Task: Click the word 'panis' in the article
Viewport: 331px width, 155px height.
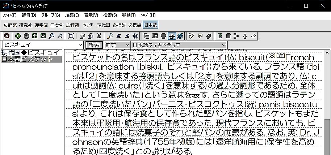Action: pyautogui.click(x=269, y=105)
